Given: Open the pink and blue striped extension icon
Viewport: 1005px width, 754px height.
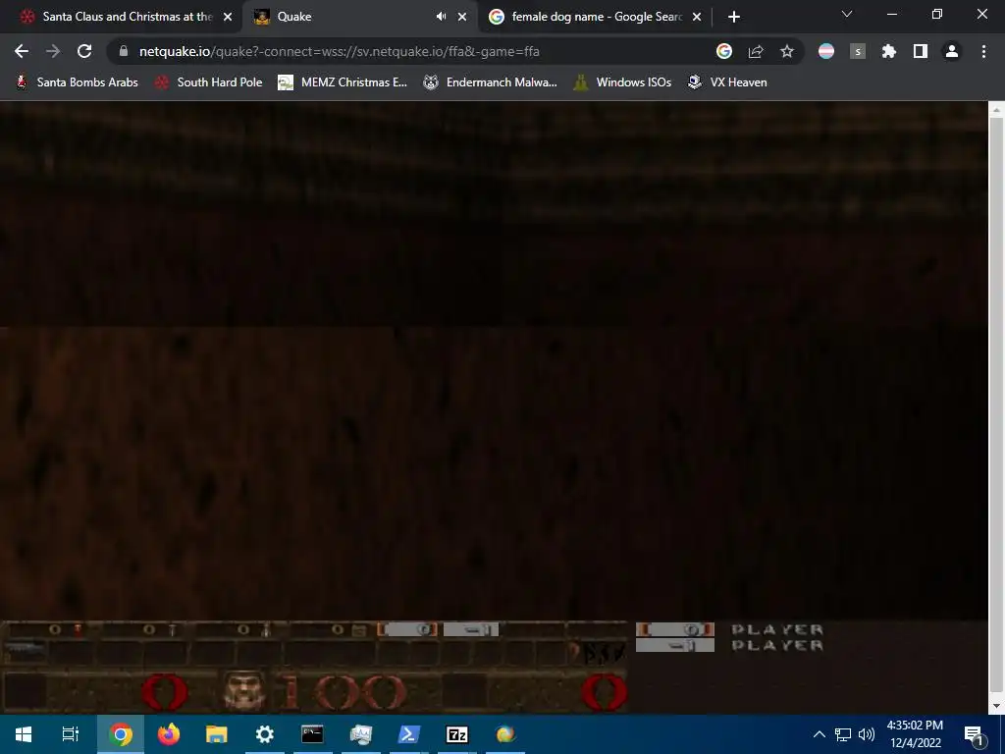Looking at the screenshot, I should pos(826,51).
